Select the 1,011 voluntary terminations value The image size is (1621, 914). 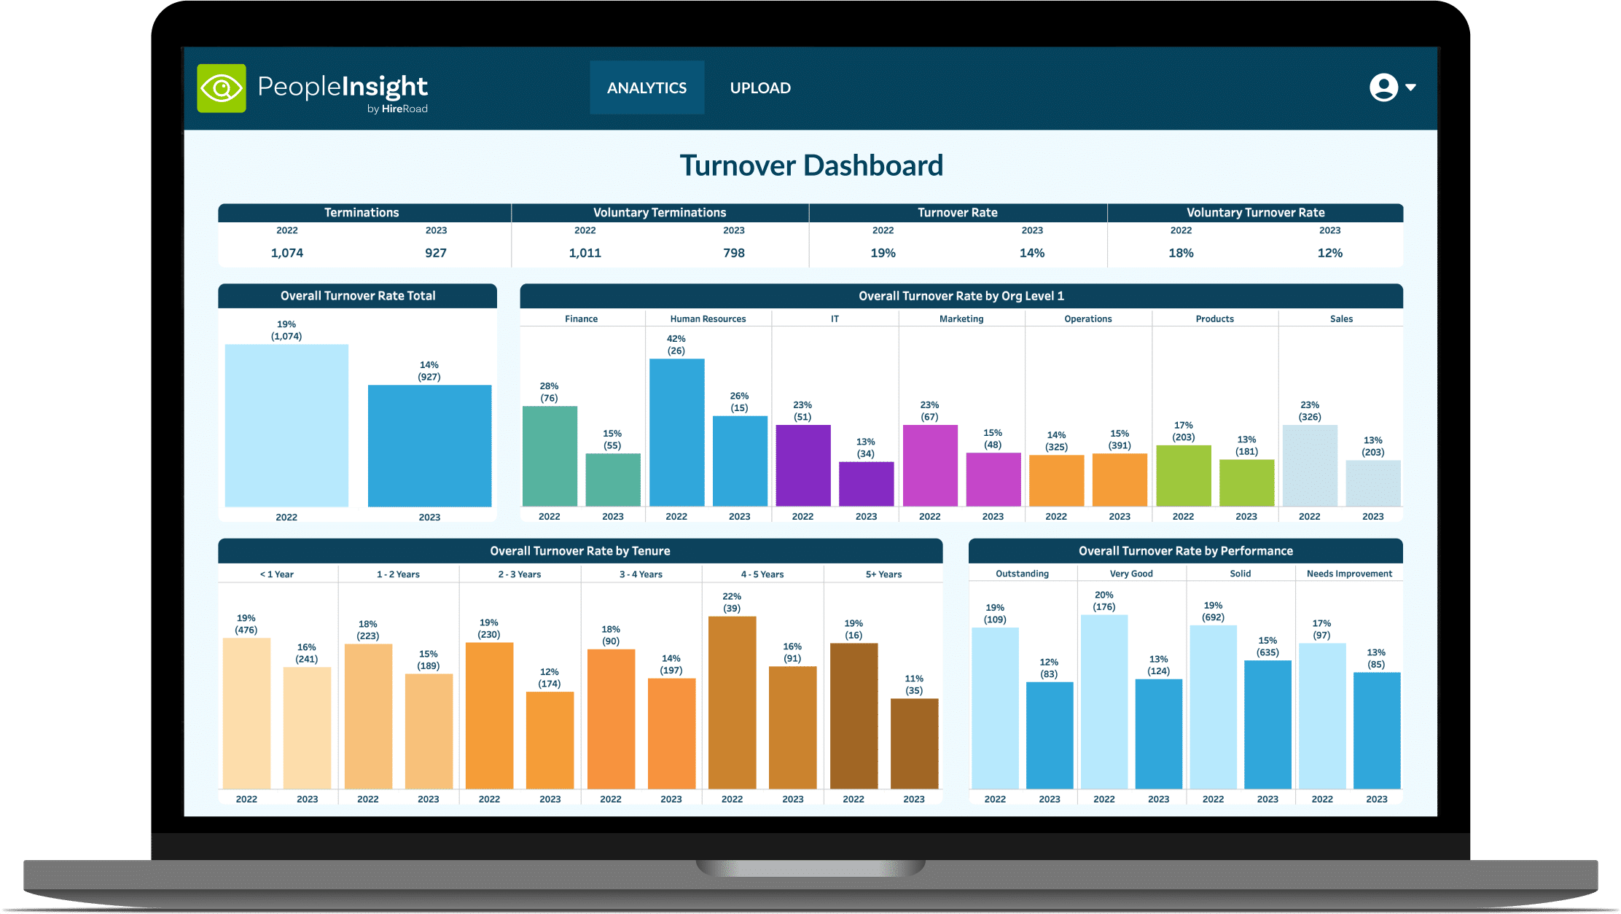pos(585,253)
